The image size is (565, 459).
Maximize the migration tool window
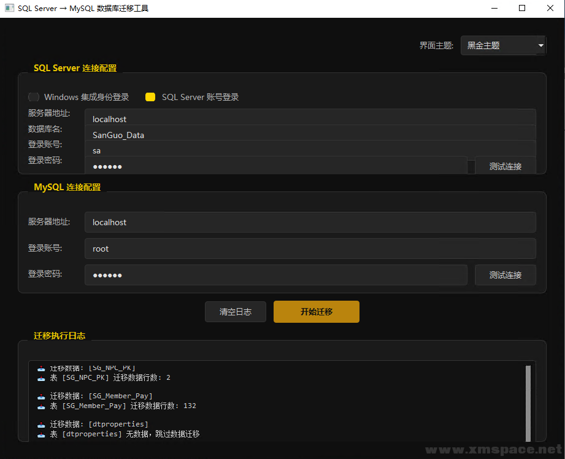522,8
